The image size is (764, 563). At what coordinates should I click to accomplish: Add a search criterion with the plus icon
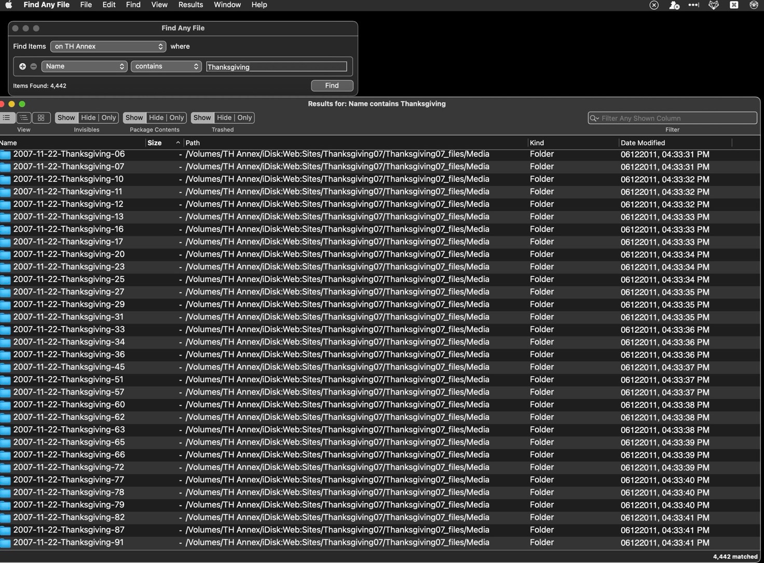[x=22, y=66]
